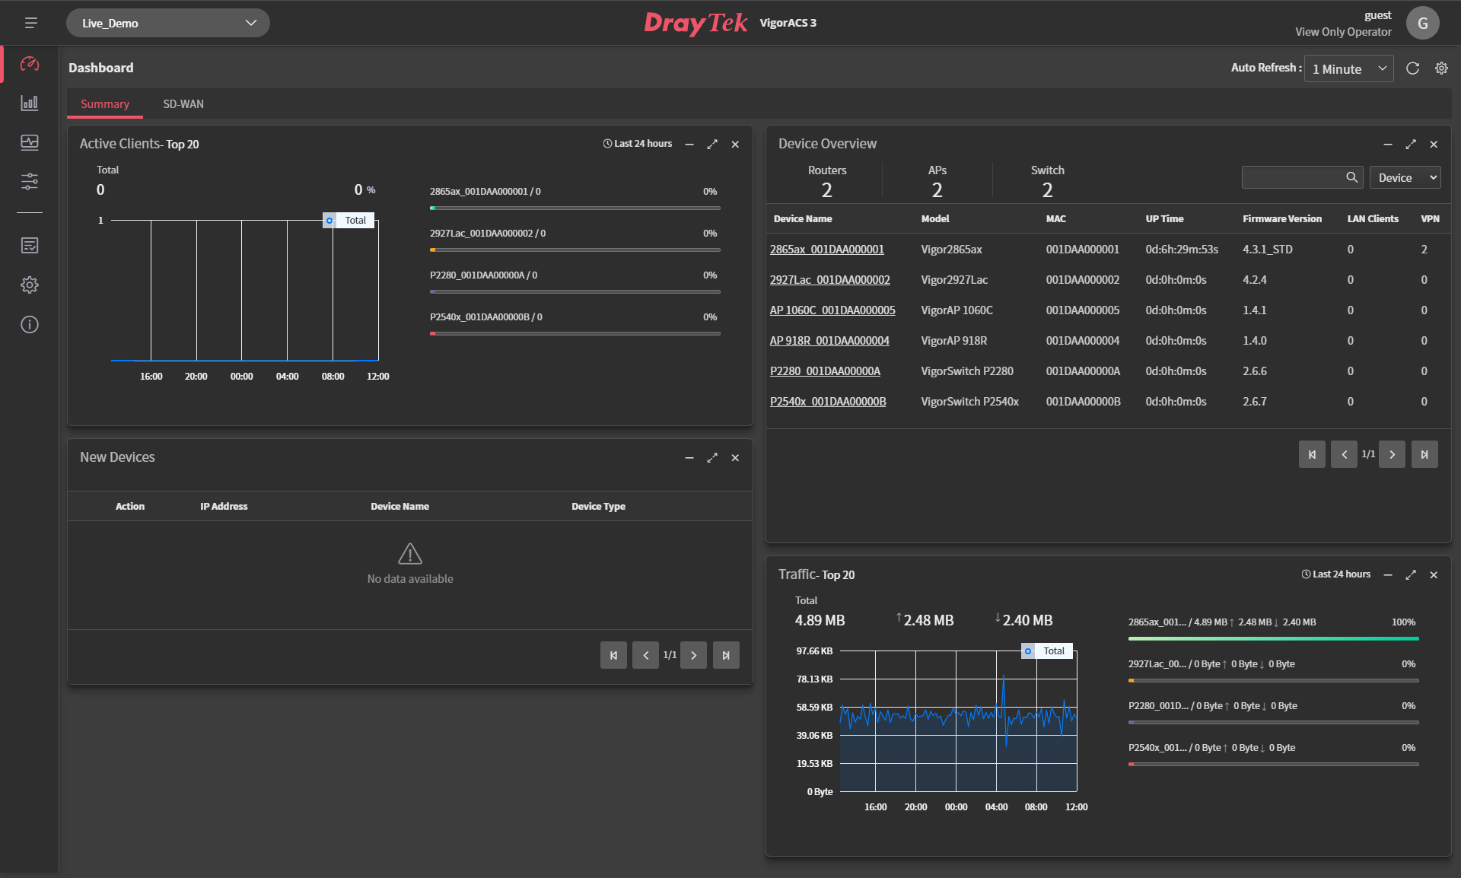
Task: Change Traffic Last 24 hours range
Action: [x=1336, y=574]
